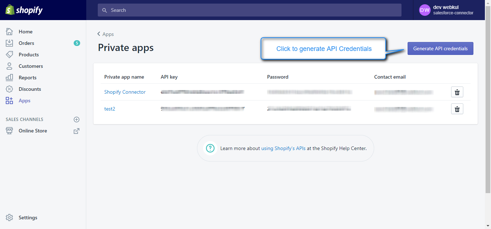Select Apps in the sidebar menu

[x=24, y=101]
